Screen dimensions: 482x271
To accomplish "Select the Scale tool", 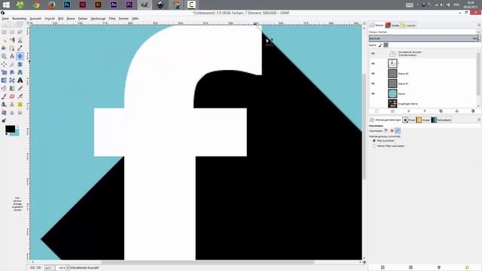I will pos(4,72).
